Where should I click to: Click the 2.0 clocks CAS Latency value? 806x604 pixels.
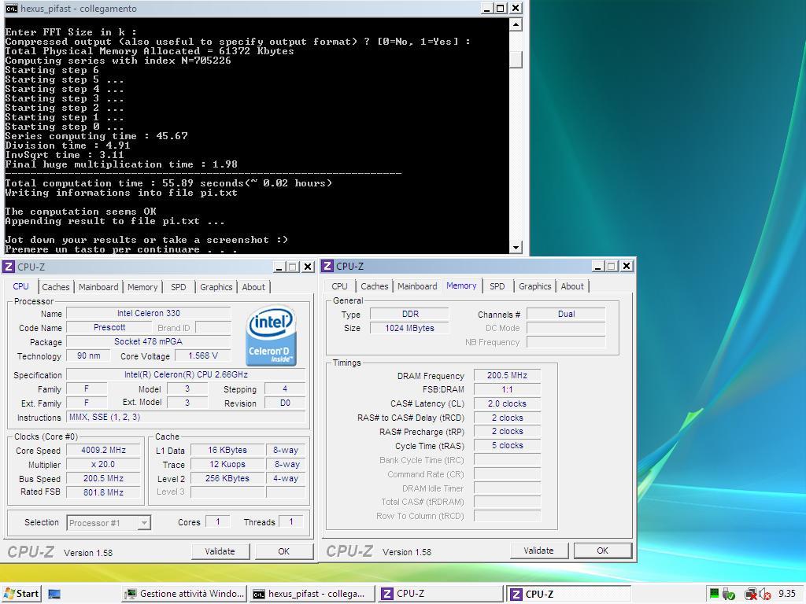point(507,403)
